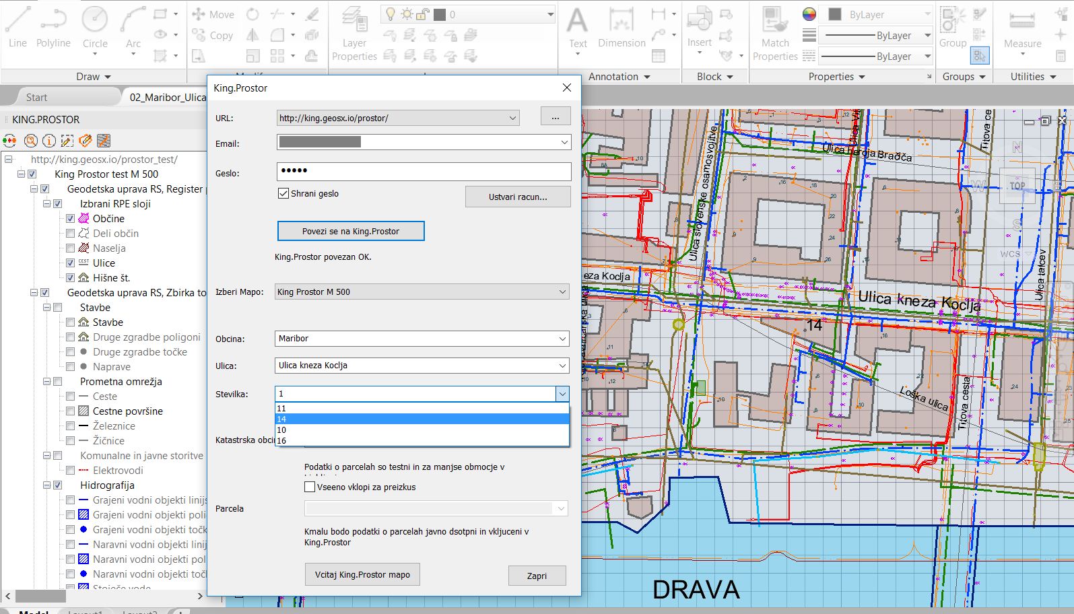The height and width of the screenshot is (614, 1074).
Task: Click the Zapri button
Action: pos(537,576)
